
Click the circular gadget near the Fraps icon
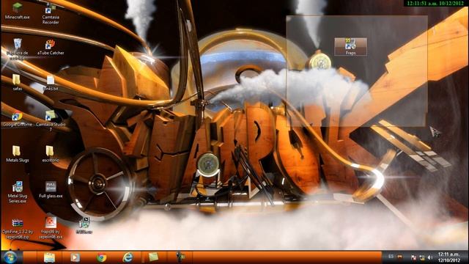point(320,62)
